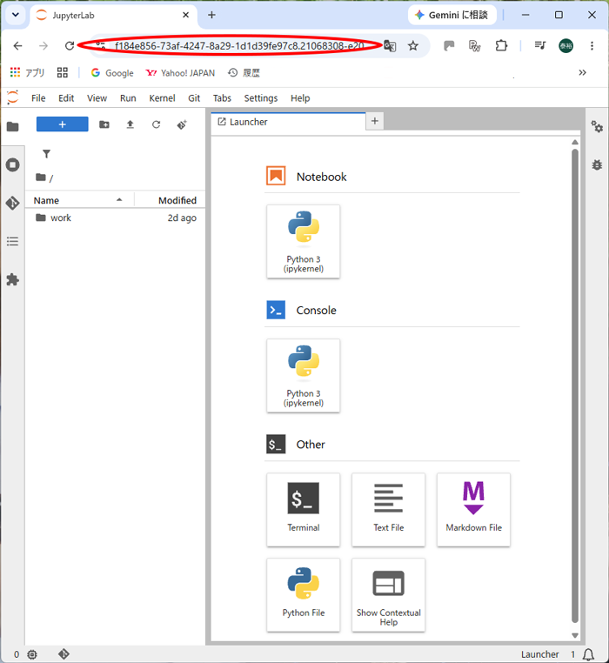Open Running Terminals and Kernels panel
The image size is (609, 663).
click(x=13, y=164)
